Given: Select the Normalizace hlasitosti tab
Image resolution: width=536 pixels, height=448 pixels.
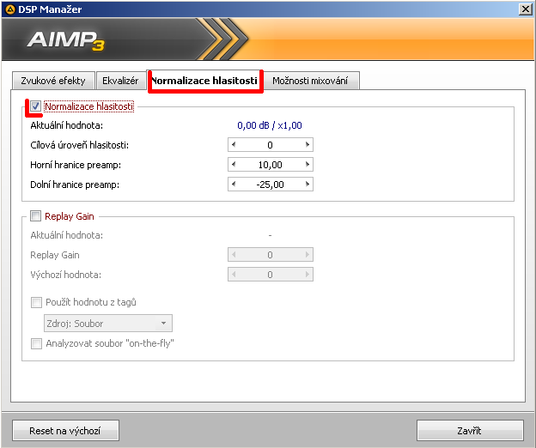Looking at the screenshot, I should (x=205, y=81).
